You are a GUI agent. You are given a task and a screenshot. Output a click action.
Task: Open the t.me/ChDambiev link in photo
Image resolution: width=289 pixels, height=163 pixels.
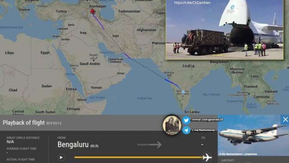point(192,3)
